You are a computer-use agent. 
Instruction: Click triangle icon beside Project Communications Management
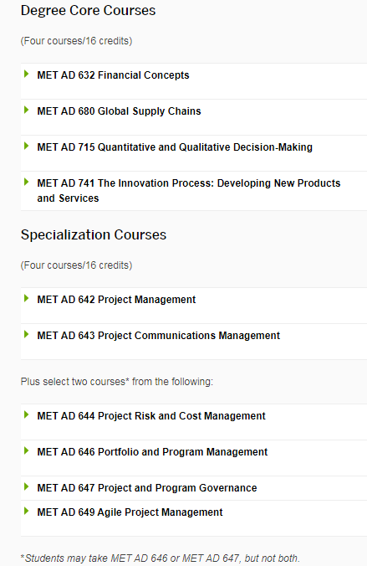click(26, 335)
